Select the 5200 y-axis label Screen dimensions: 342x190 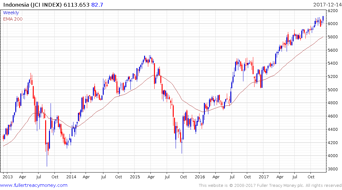[333, 76]
